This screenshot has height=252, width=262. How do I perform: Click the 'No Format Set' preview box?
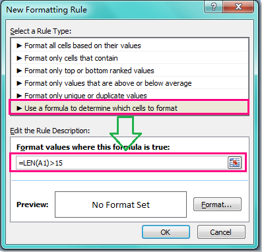point(121,205)
